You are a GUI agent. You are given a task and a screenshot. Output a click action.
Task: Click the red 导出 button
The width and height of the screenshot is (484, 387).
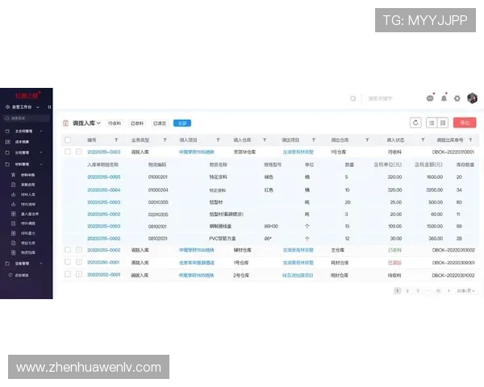pyautogui.click(x=465, y=123)
